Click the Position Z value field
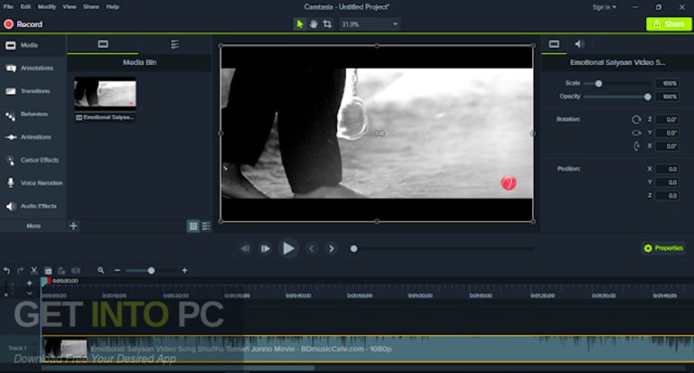This screenshot has width=694, height=373. [x=667, y=196]
